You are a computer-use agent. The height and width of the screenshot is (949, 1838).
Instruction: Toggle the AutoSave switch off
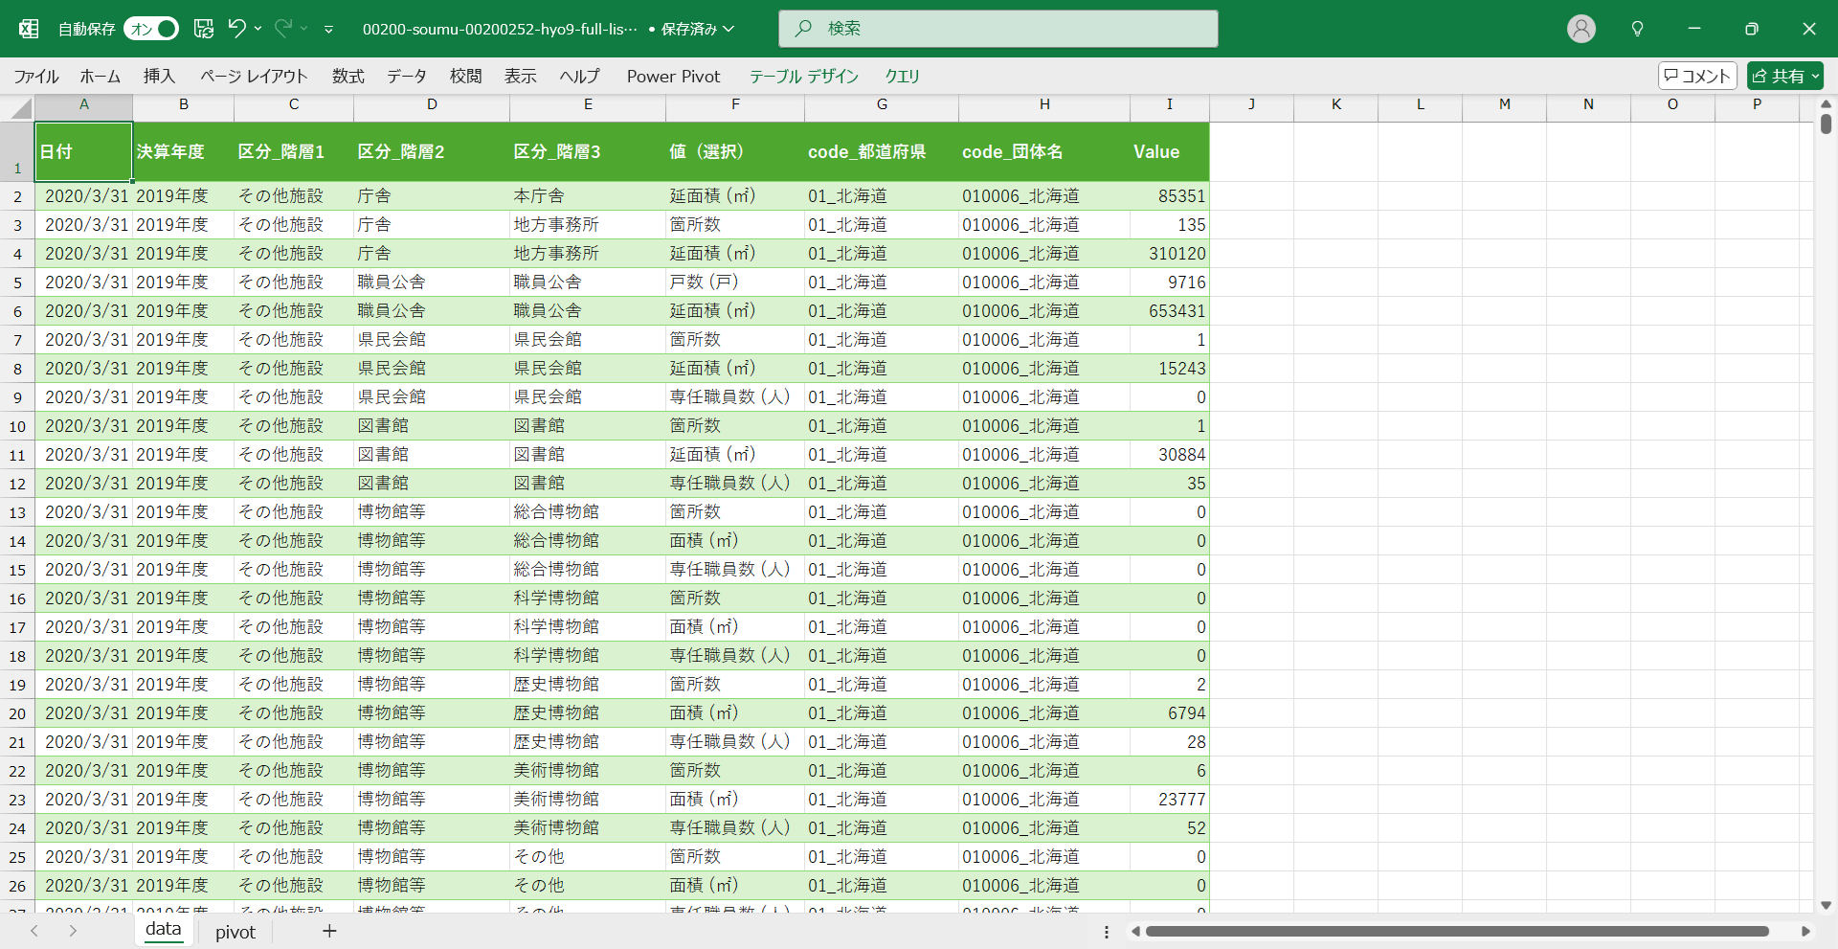tap(151, 29)
